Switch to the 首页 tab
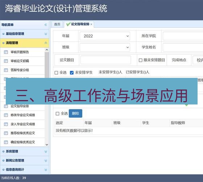The height and width of the screenshot is (182, 203). pyautogui.click(x=57, y=24)
